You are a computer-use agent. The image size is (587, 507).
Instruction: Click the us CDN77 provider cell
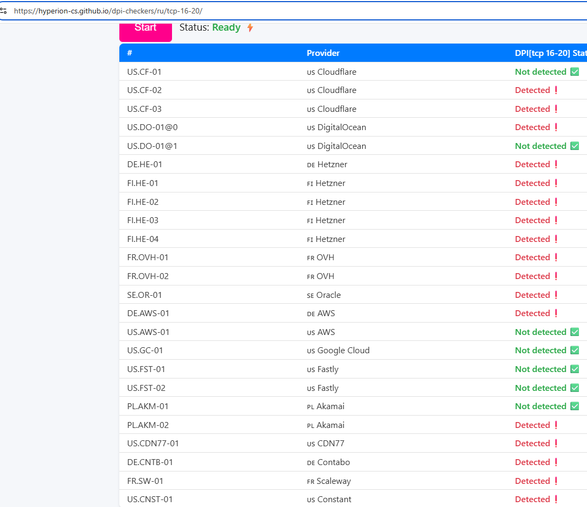tap(325, 444)
